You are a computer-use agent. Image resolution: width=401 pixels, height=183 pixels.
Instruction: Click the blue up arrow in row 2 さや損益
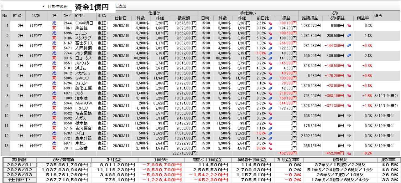[348, 36]
